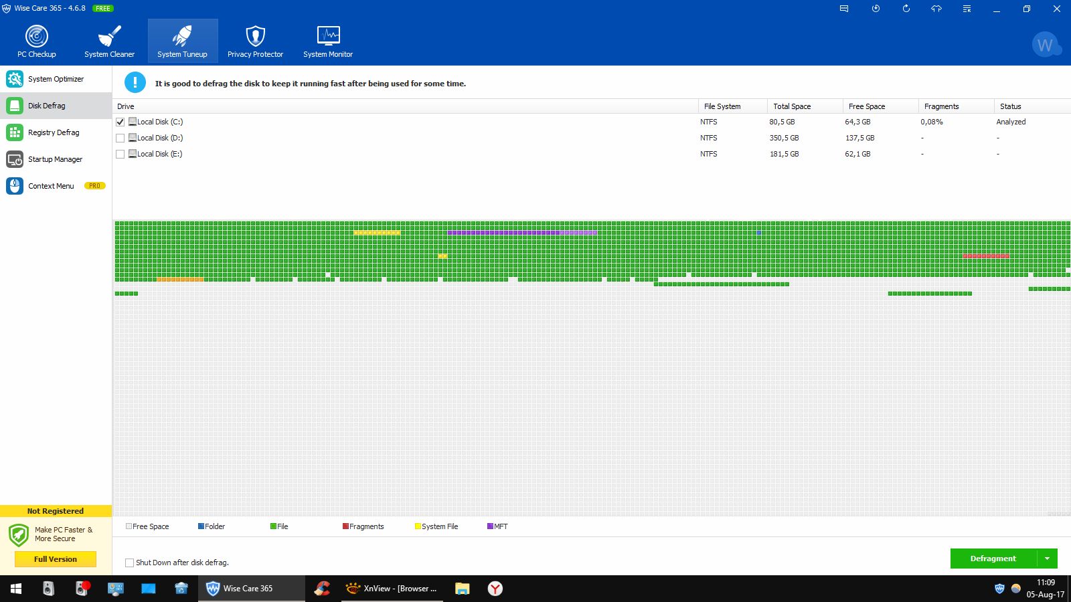Click the user avatar W icon
The width and height of the screenshot is (1071, 602).
pyautogui.click(x=1046, y=45)
